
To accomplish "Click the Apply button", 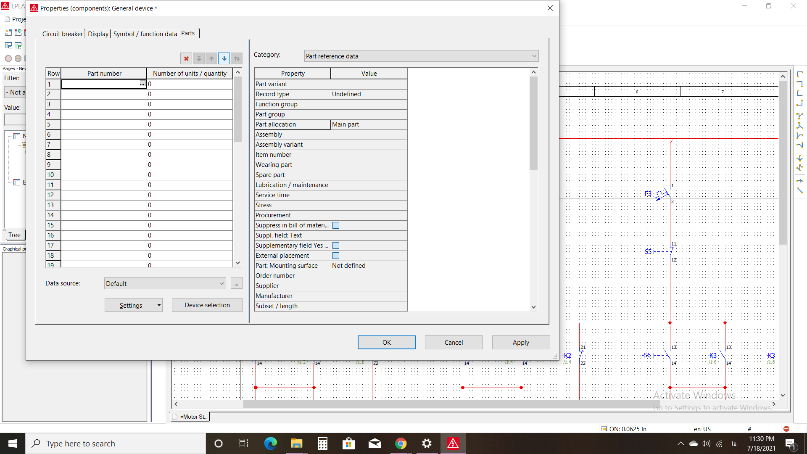I will coord(521,343).
